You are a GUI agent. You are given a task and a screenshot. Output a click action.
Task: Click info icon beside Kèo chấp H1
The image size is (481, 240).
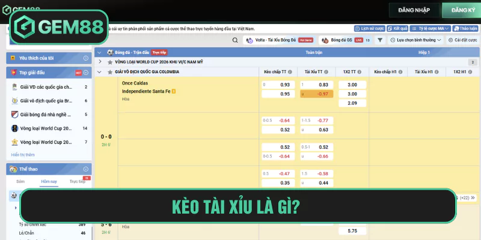(400, 72)
